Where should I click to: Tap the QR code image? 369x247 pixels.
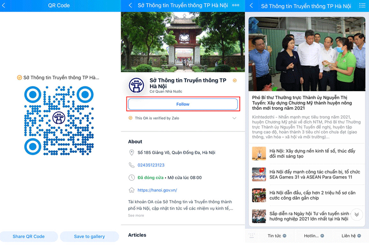click(x=59, y=121)
